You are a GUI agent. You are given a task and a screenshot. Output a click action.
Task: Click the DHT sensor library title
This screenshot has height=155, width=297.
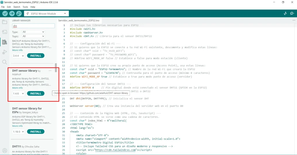tap(25, 71)
